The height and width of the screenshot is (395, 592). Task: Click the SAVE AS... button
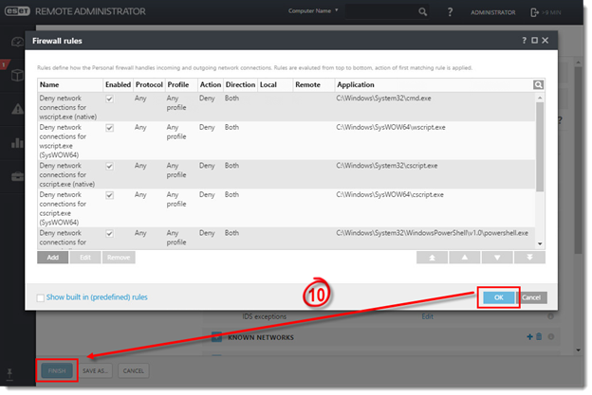95,371
